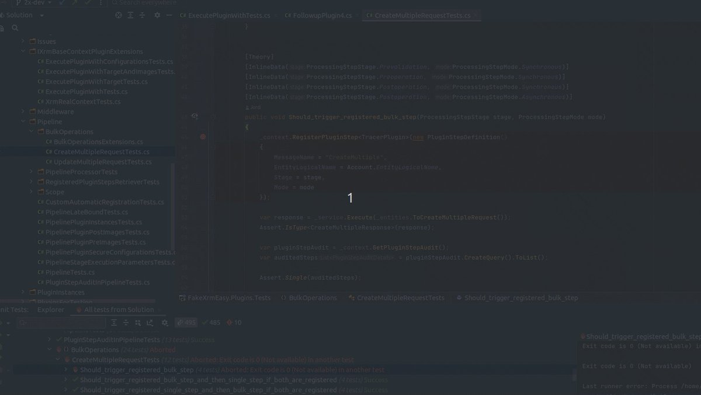The height and width of the screenshot is (395, 701).
Task: Collapse CreateMultipleRequestTests test results node
Action: pyautogui.click(x=58, y=360)
